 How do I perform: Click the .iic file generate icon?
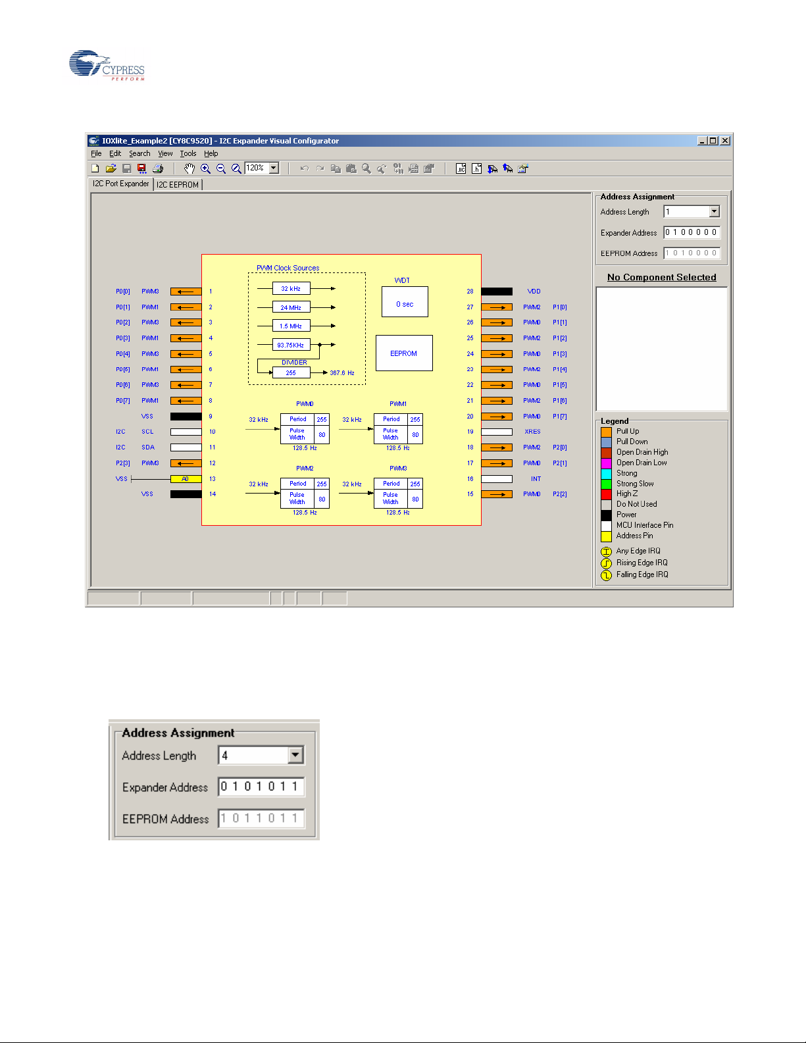(461, 168)
